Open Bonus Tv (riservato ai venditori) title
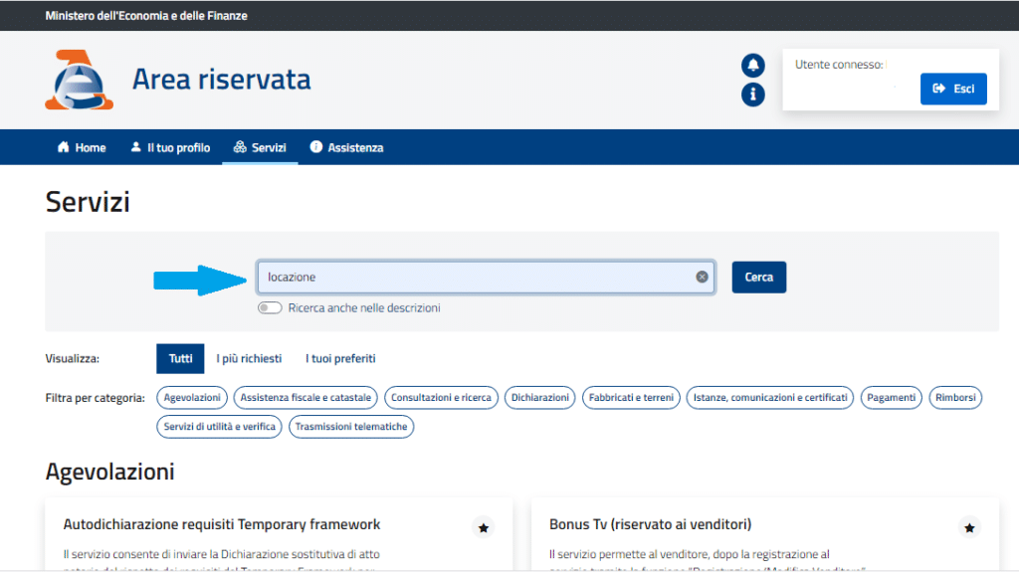 click(650, 524)
